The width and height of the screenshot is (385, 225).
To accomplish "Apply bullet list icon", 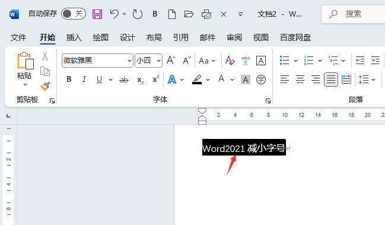I will 284,61.
